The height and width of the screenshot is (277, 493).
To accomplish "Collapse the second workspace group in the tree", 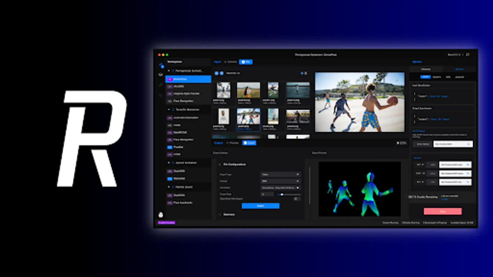I will click(x=169, y=110).
